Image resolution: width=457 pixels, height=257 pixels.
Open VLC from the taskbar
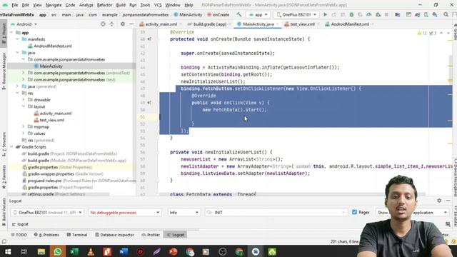(x=91, y=251)
